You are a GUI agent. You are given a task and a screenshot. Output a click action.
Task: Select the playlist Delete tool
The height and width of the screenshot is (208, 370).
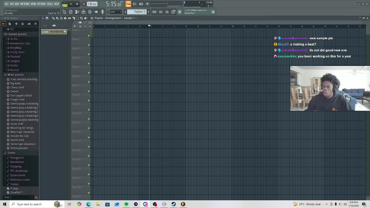[61, 18]
